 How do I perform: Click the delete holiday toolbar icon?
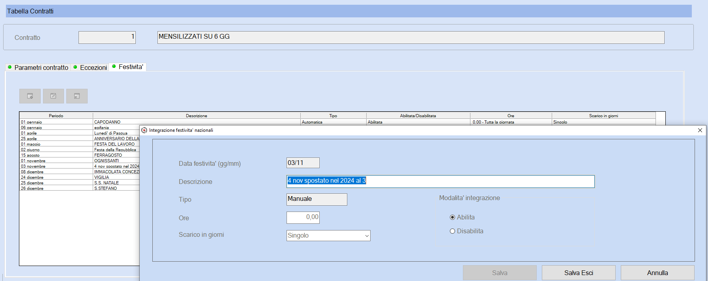coord(77,96)
